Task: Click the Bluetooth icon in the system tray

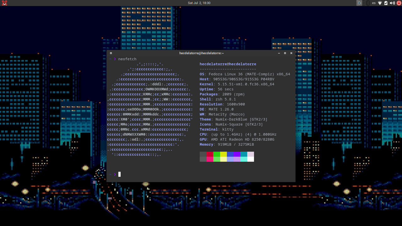Action: 367,3
